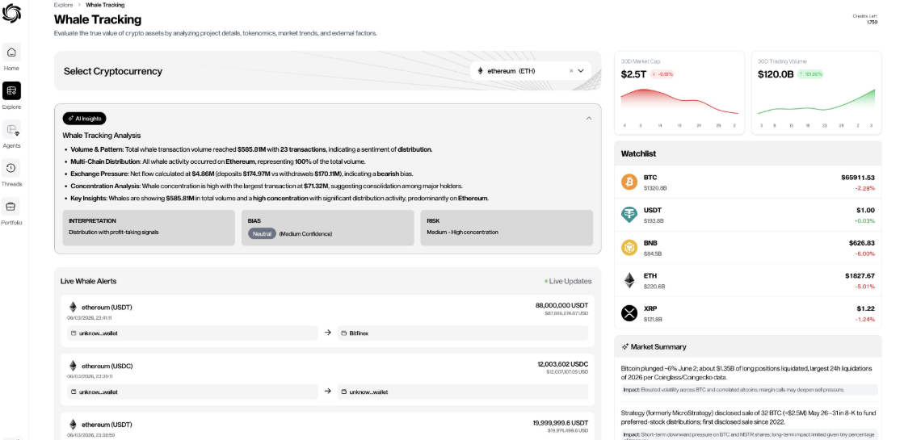904x440 pixels.
Task: Click the Risk card
Action: pos(507,228)
